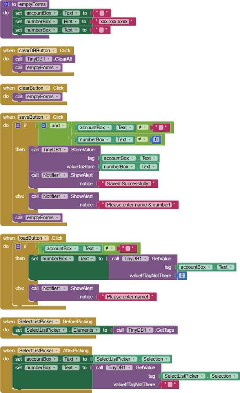Select the 'Please enter name & number!' text
Screen dimensions: 240x393
[x=139, y=205]
